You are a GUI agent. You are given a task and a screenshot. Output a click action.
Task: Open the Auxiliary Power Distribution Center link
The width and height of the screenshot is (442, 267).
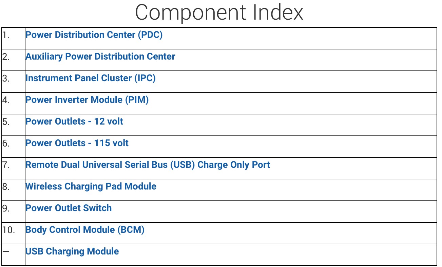[100, 57]
